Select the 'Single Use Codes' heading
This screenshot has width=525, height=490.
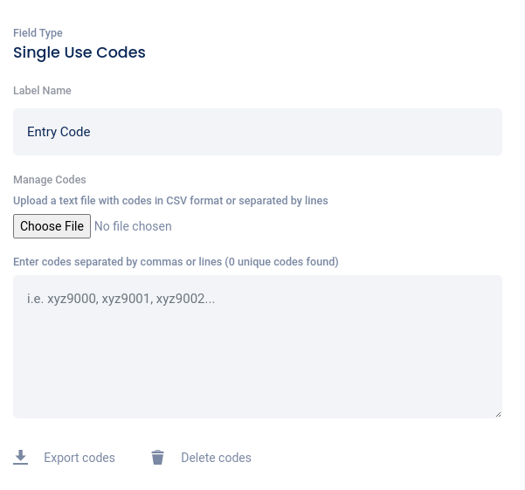(x=79, y=52)
